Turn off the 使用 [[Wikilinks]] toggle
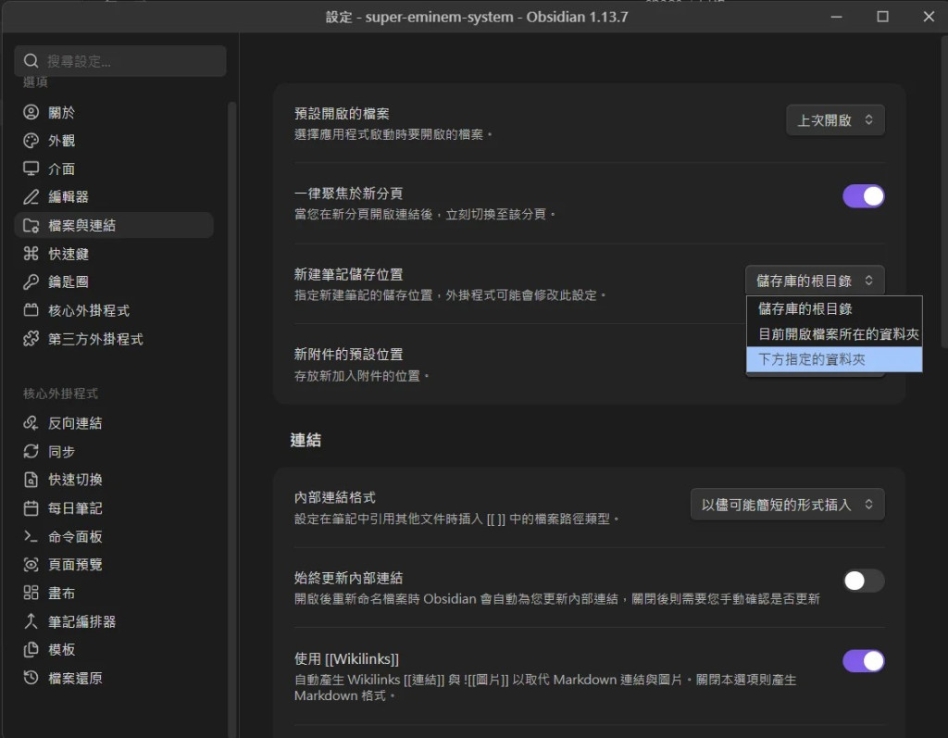This screenshot has width=948, height=738. [864, 661]
